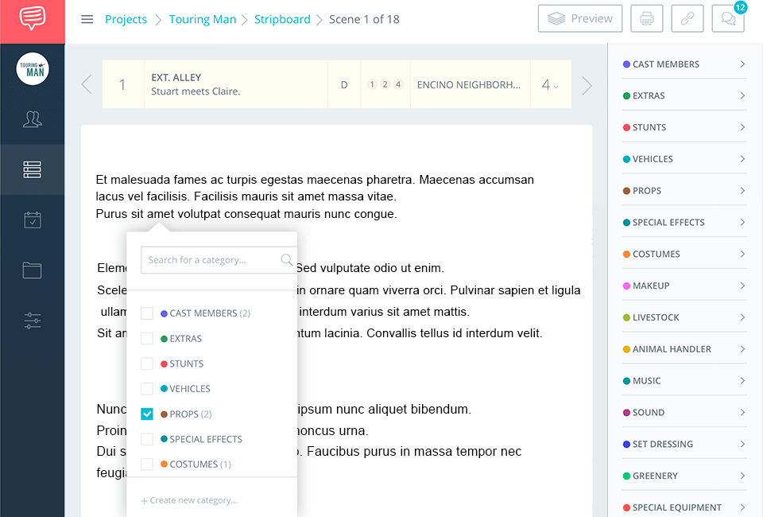This screenshot has height=517, width=763.
Task: Select the cast members icon in sidebar
Action: (32, 119)
